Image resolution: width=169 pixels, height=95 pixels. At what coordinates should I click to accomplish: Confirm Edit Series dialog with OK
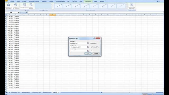[x=88, y=54]
